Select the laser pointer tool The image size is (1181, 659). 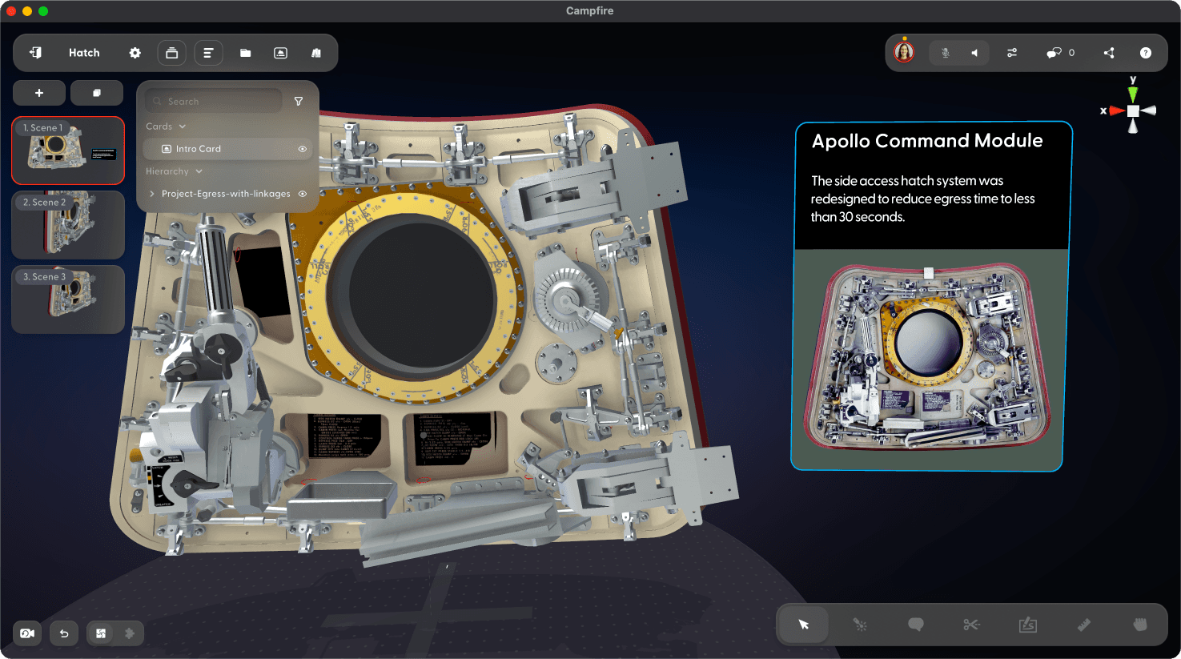click(860, 625)
